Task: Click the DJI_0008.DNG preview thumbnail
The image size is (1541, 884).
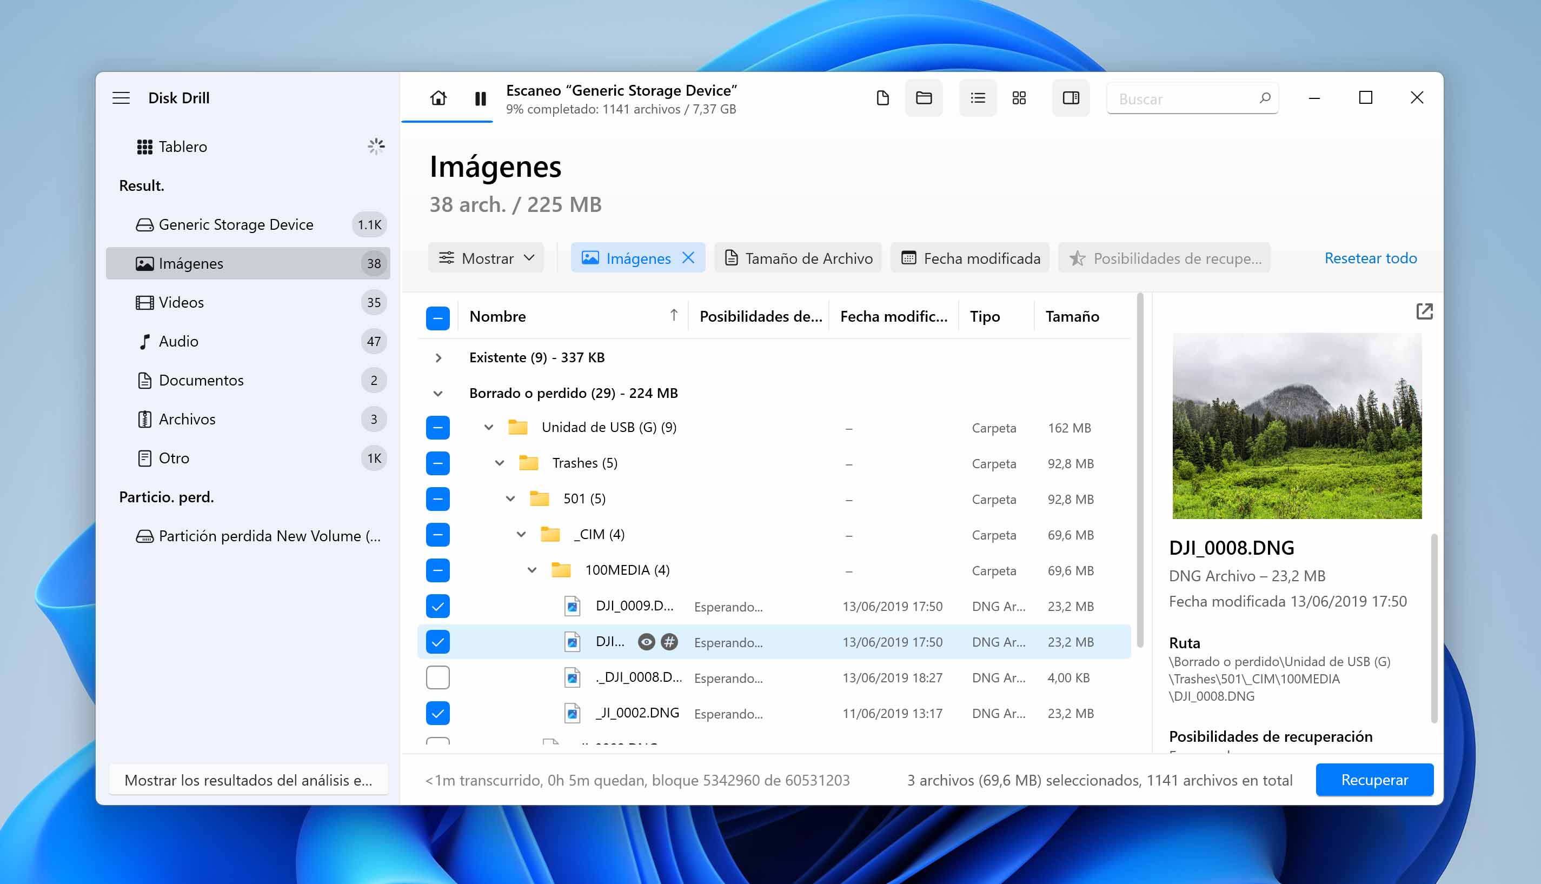Action: tap(1297, 426)
